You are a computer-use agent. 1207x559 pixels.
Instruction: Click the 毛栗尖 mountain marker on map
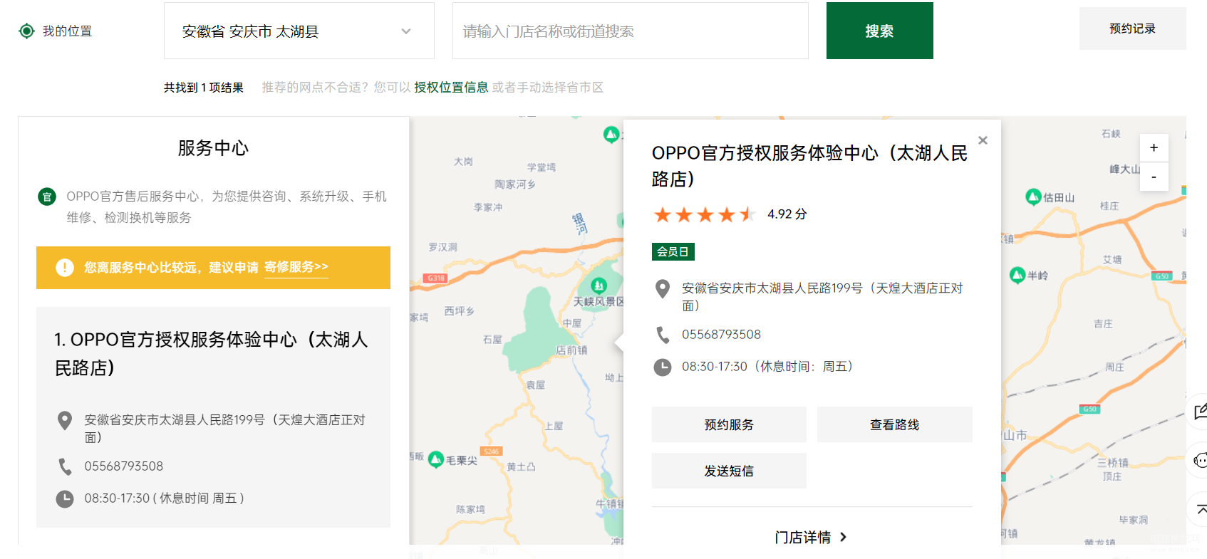coord(436,460)
